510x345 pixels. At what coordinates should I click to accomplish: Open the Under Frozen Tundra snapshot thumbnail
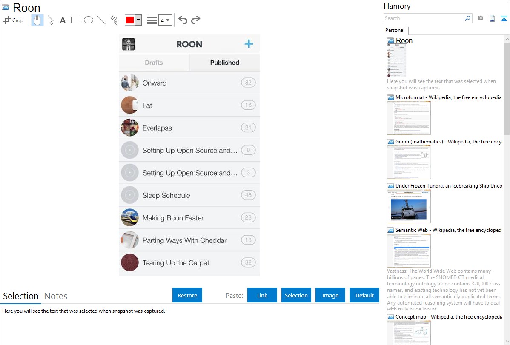point(409,206)
